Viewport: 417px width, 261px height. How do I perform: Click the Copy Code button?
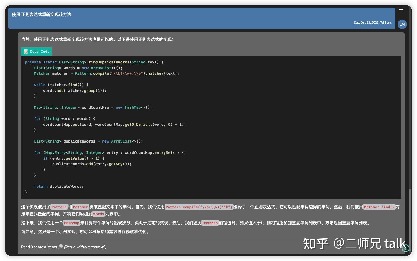click(x=36, y=51)
